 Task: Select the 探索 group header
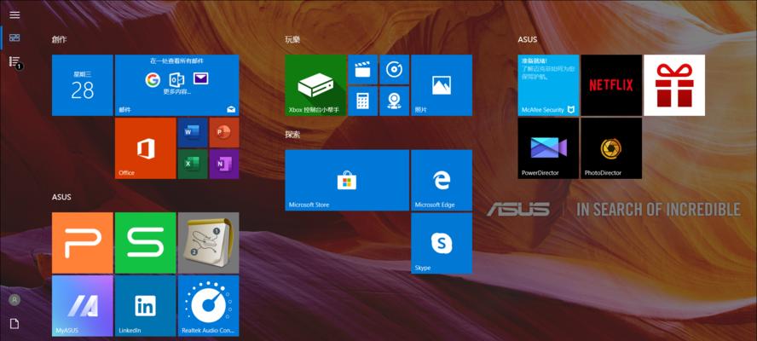click(292, 135)
